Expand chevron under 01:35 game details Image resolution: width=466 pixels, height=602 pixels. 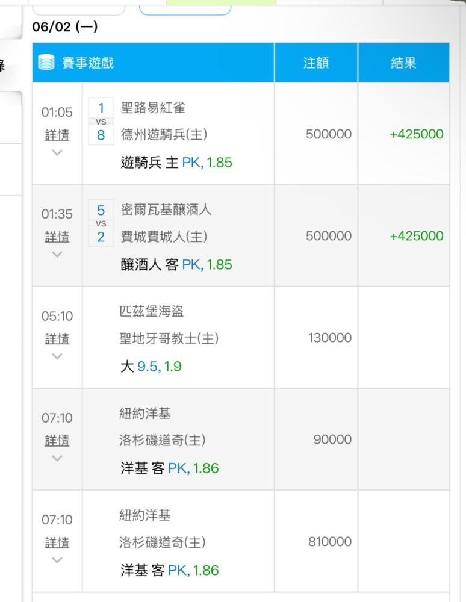pyautogui.click(x=57, y=255)
